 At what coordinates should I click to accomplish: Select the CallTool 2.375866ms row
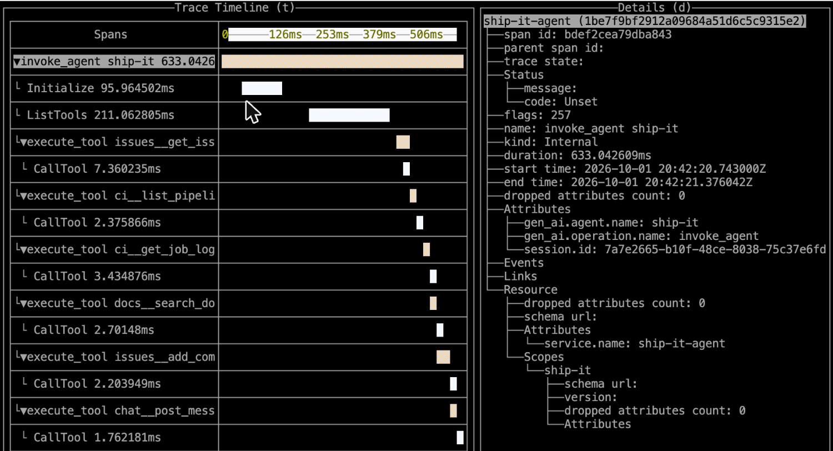[114, 223]
